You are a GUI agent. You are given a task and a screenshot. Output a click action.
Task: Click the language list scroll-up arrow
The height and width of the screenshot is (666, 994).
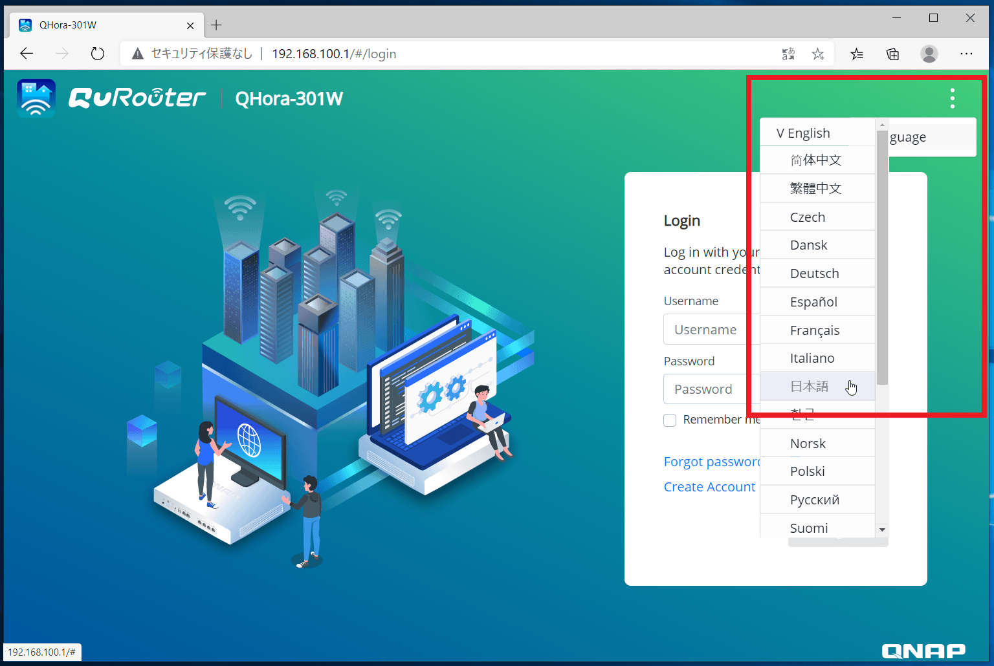pos(882,125)
